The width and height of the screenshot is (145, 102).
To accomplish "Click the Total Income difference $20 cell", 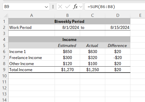I will tap(118, 70).
